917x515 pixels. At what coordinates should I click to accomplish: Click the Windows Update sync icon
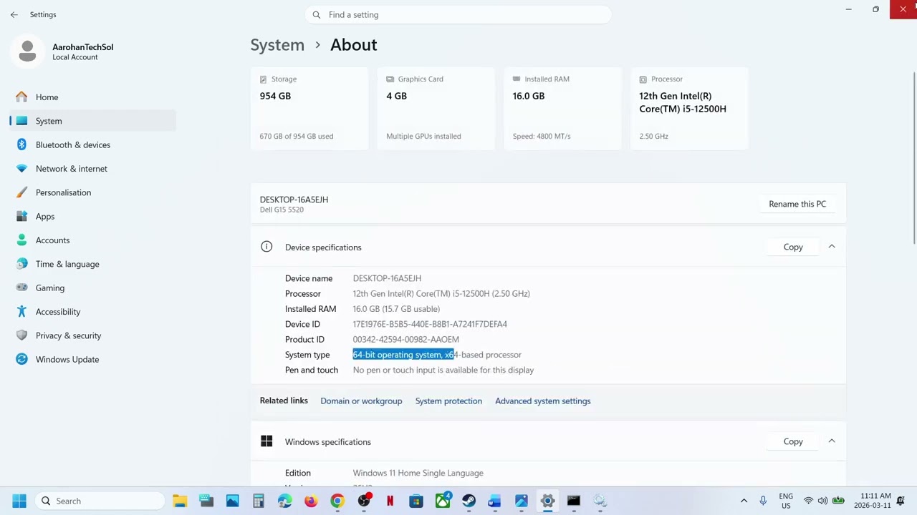tap(21, 359)
